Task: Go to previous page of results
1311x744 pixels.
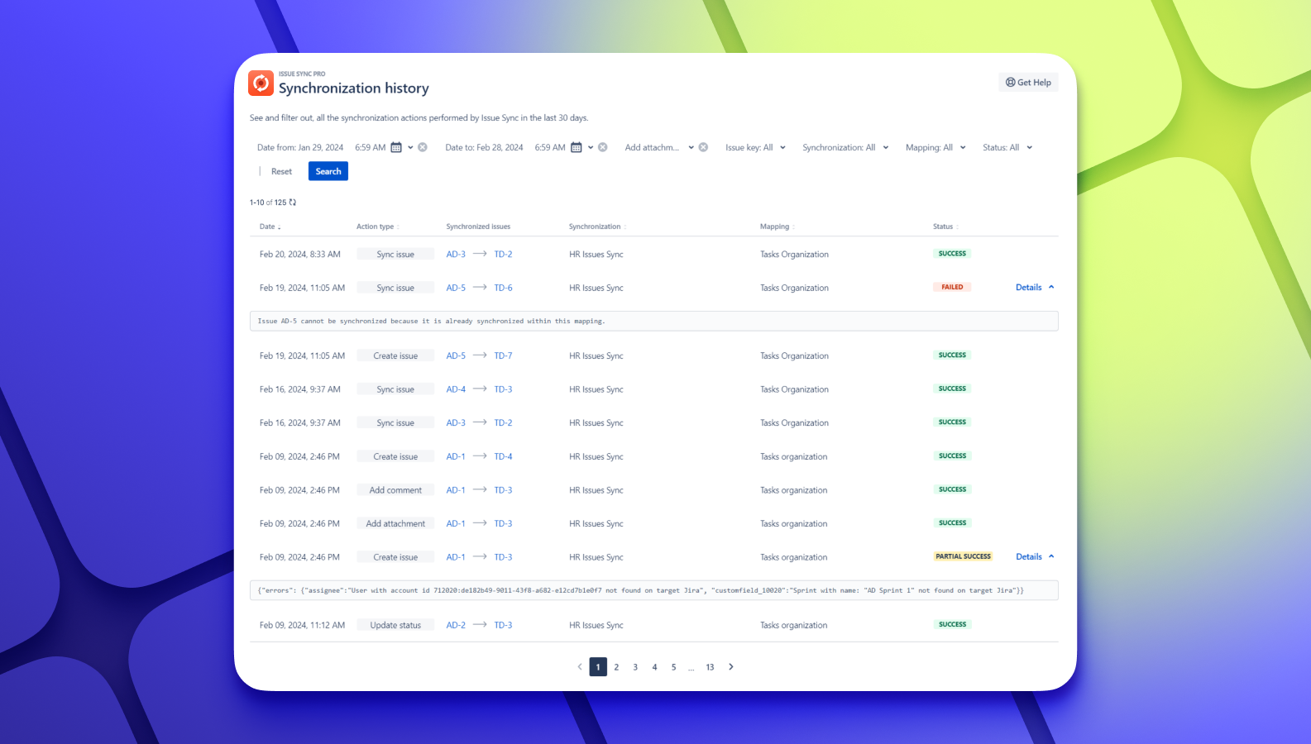Action: pyautogui.click(x=580, y=667)
